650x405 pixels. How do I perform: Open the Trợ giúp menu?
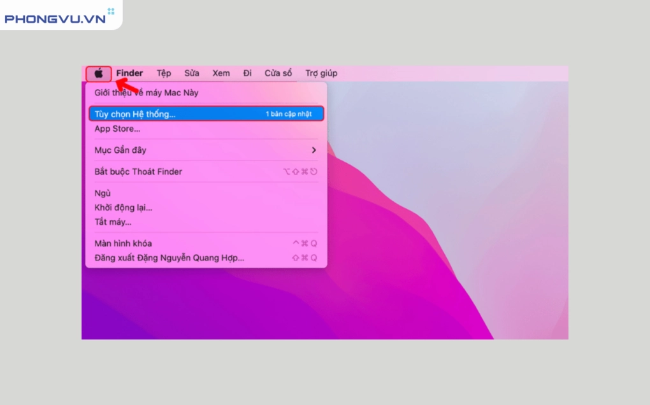pos(321,73)
